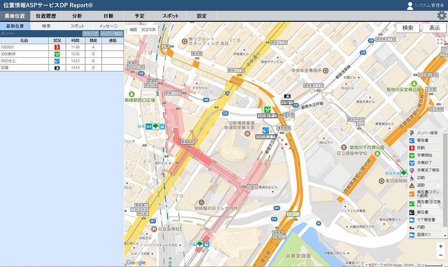Viewport: 448px width, 267px height.
Task: Select 報告書(スポット連携) in the legend
Action: tap(425, 194)
